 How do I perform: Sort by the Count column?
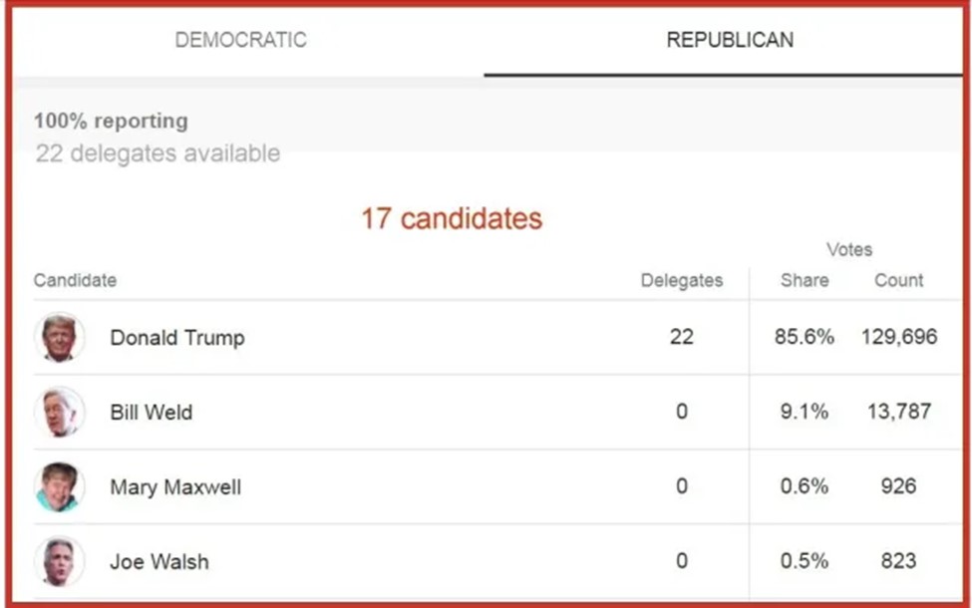point(899,281)
